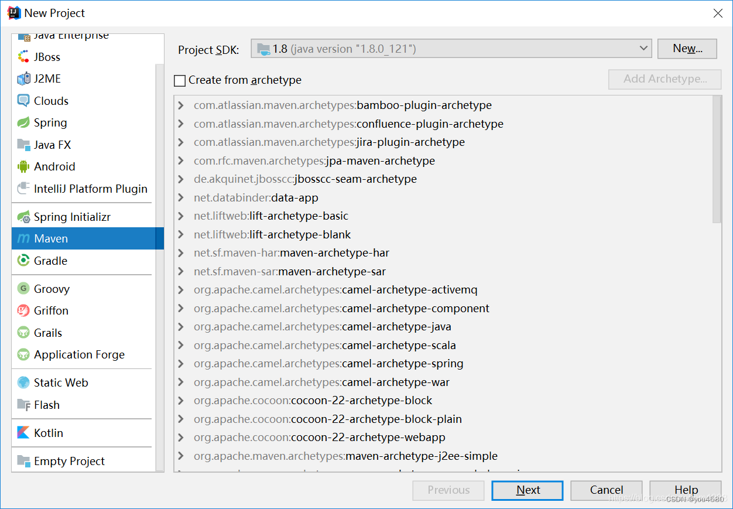Viewport: 733px width, 509px height.
Task: Pick the Android robot icon
Action: click(23, 166)
